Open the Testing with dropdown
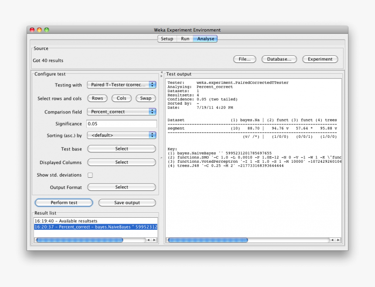This screenshot has width=375, height=287. tap(121, 85)
